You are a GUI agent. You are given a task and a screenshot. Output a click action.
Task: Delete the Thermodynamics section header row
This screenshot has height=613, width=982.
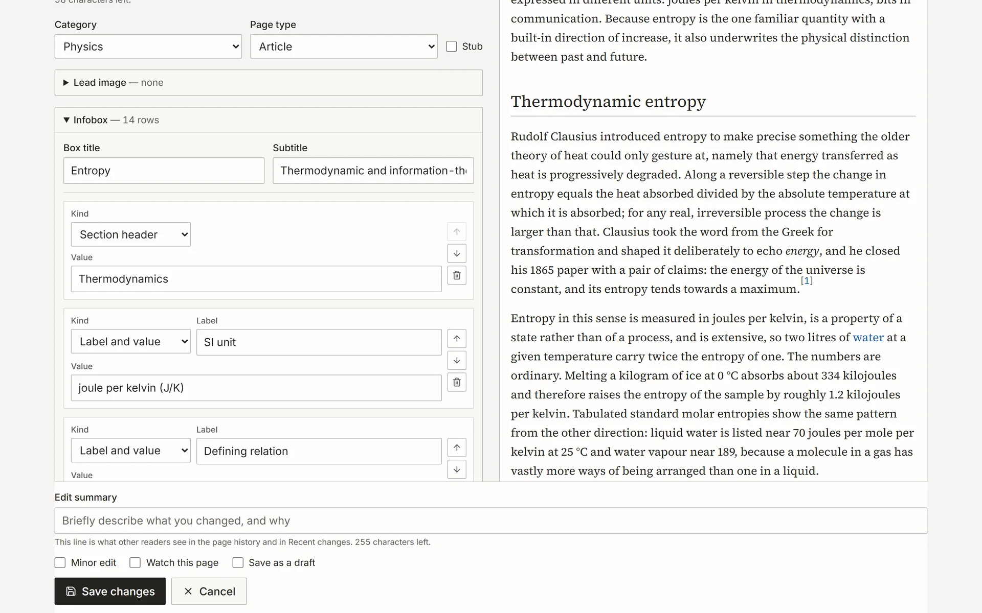pyautogui.click(x=457, y=275)
